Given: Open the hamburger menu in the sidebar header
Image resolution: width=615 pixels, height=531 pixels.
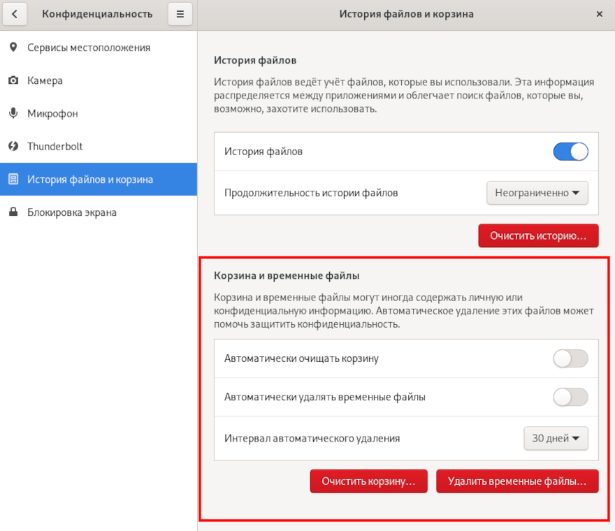Looking at the screenshot, I should click(x=180, y=14).
